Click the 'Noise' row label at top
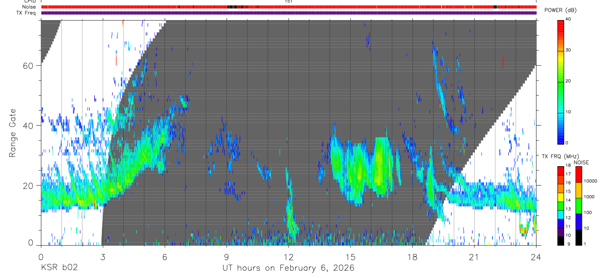 tap(29, 7)
